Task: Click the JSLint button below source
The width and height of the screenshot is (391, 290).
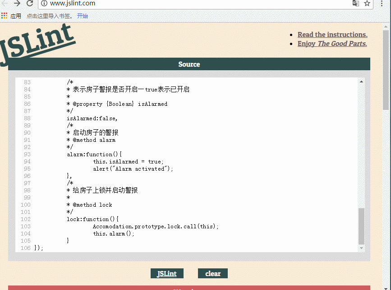Action: point(167,273)
